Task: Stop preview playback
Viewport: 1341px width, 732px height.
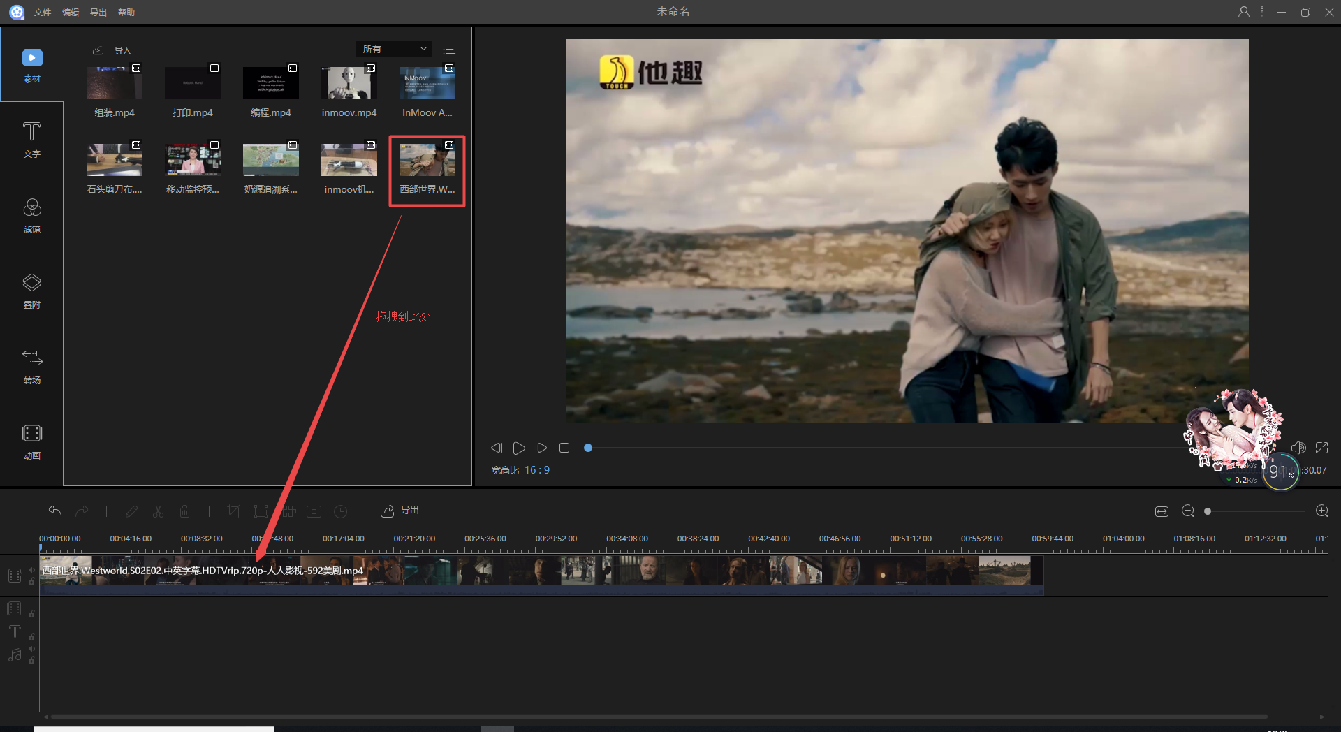Action: click(564, 448)
